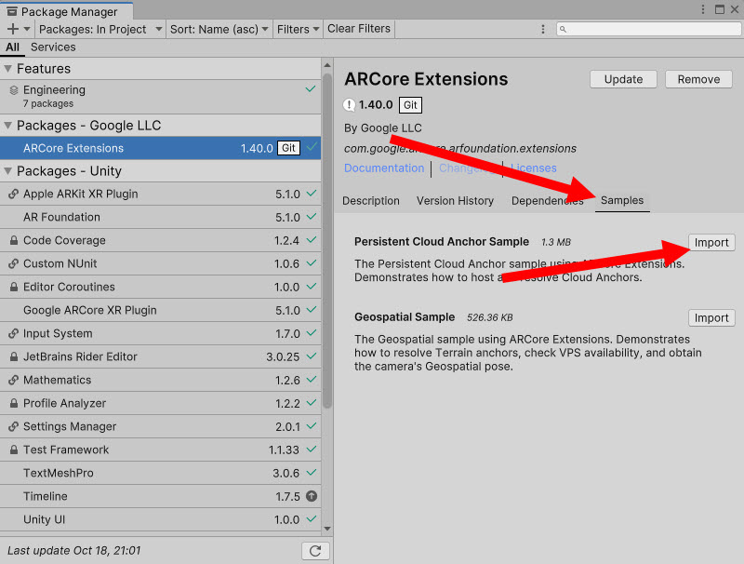
Task: Click the ARCore Extensions Git badge in list
Action: (288, 148)
